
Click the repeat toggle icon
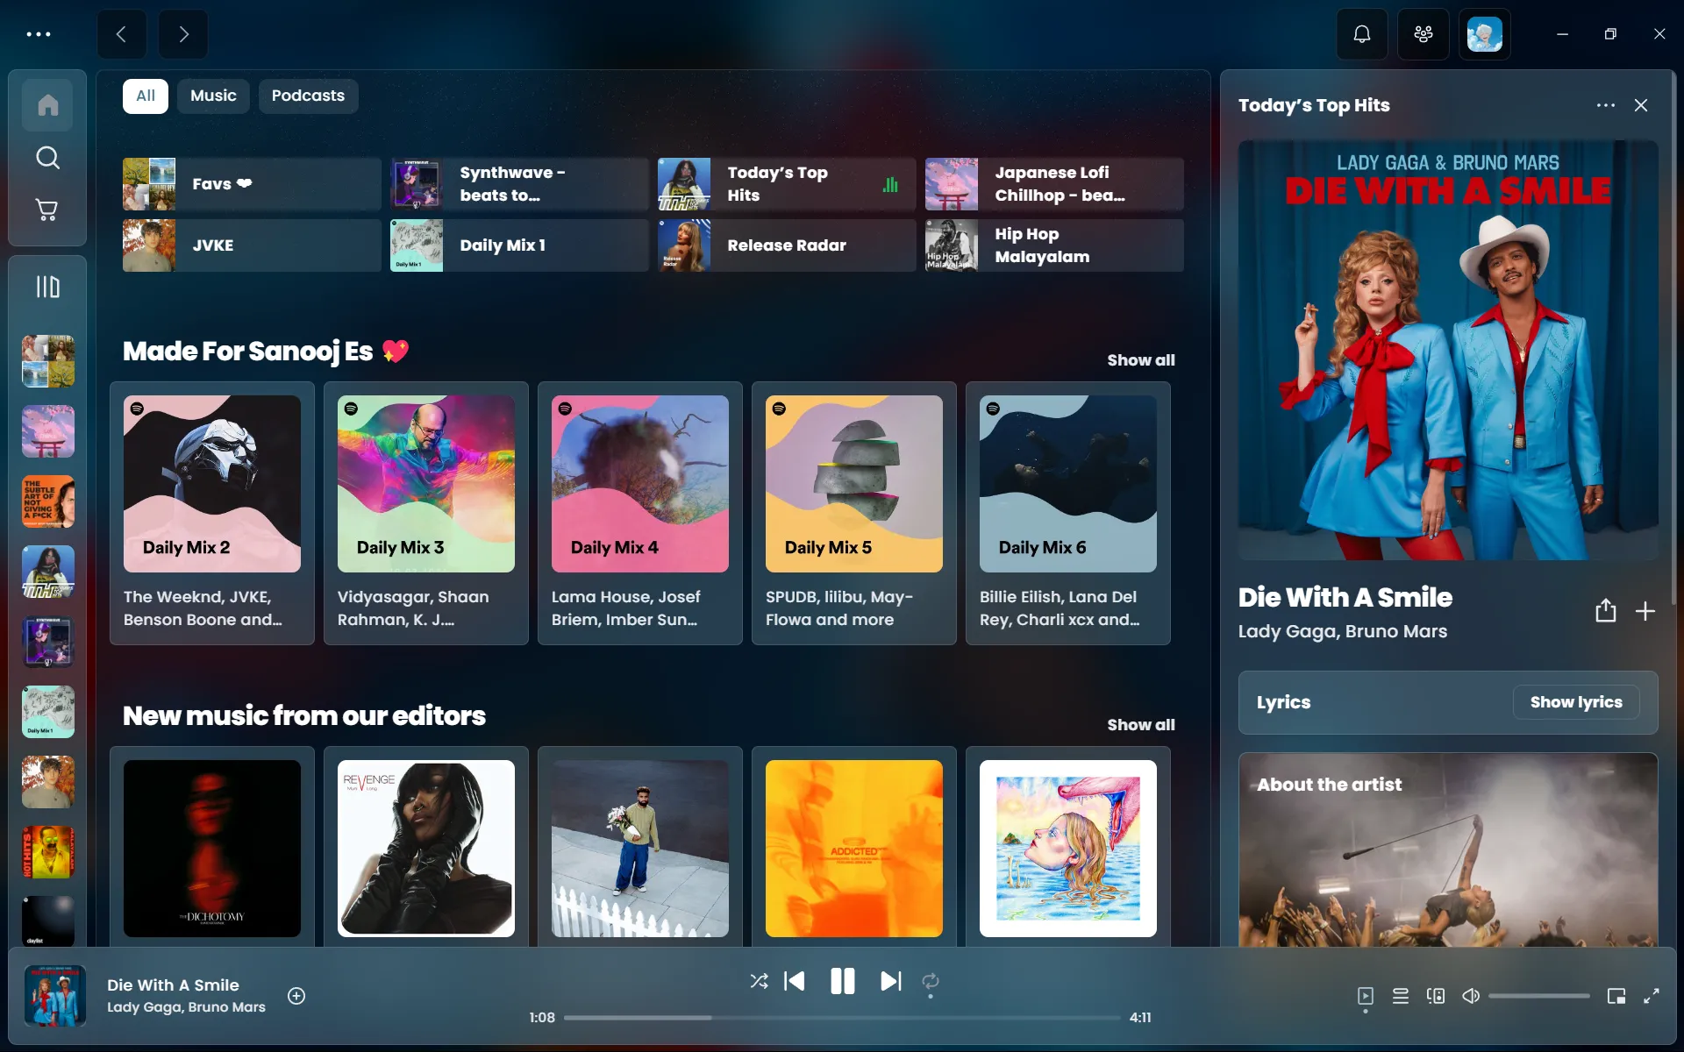click(x=930, y=982)
